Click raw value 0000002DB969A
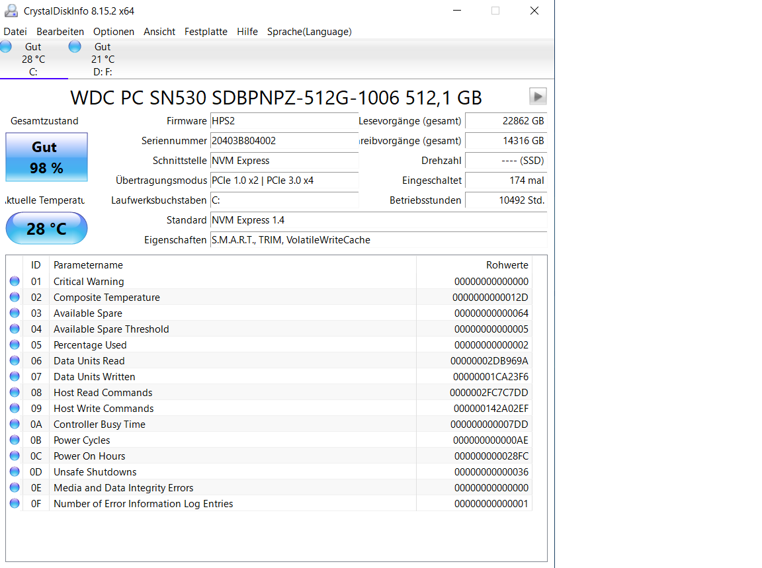 pyautogui.click(x=489, y=361)
